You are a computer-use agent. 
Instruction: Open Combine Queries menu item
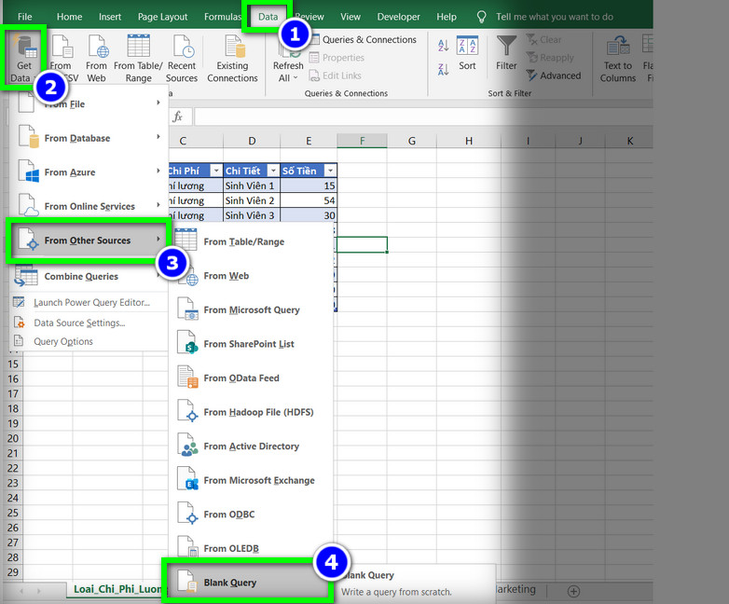pyautogui.click(x=89, y=276)
